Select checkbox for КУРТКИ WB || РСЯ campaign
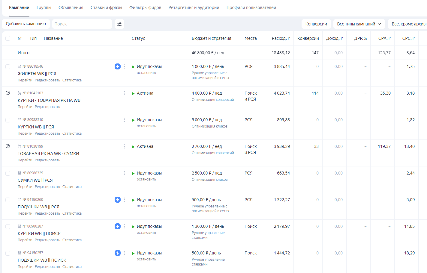The image size is (427, 273). (8, 120)
